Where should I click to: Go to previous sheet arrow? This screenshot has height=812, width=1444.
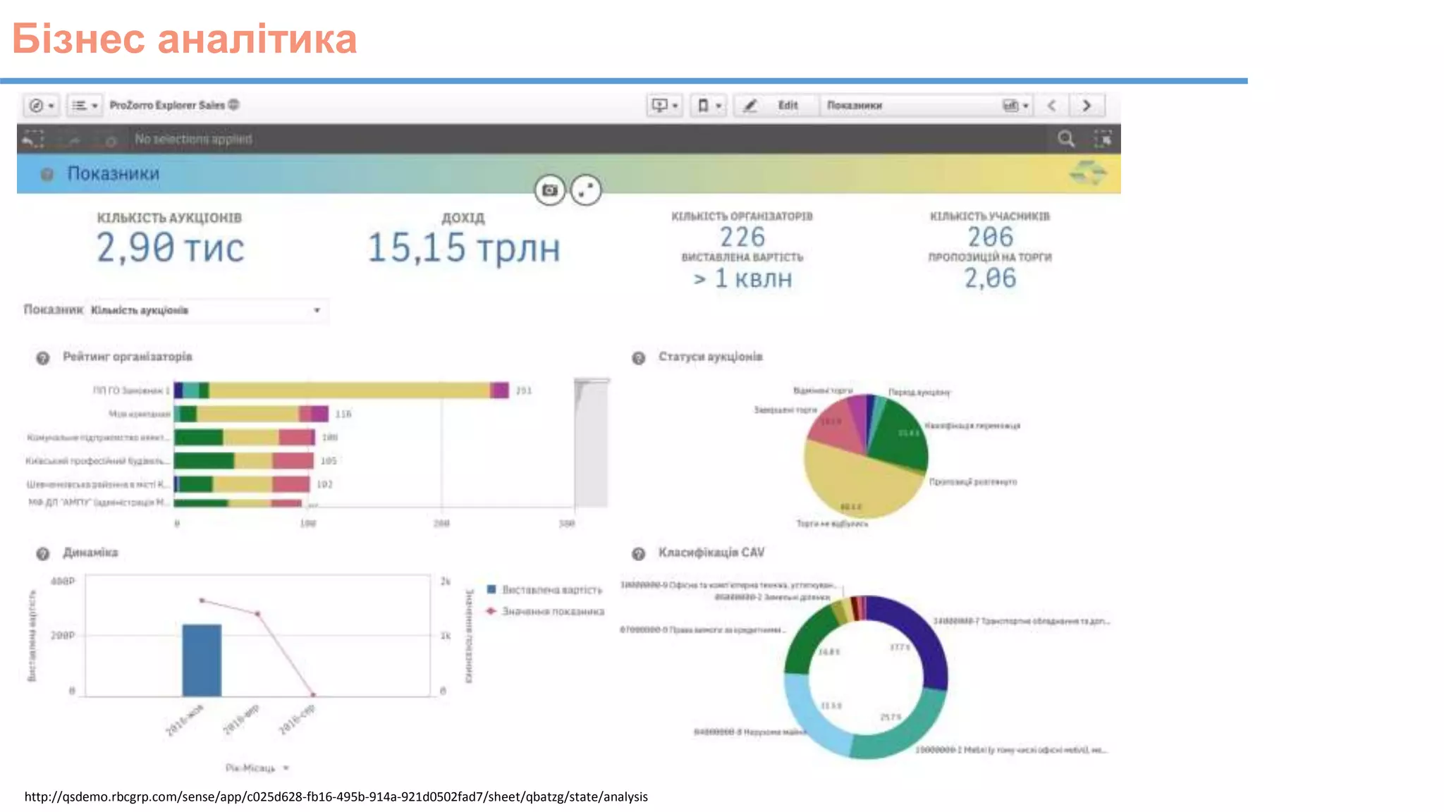tap(1052, 106)
